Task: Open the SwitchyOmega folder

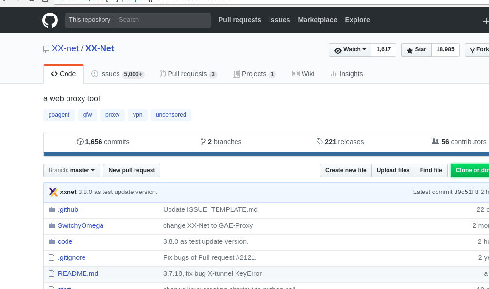Action: [81, 225]
